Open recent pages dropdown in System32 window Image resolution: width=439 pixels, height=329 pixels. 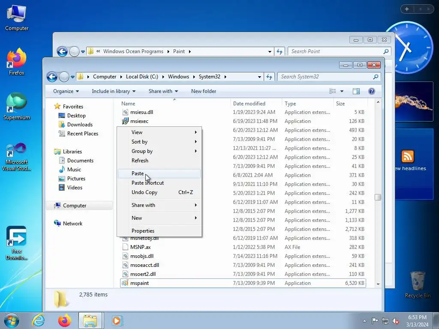coord(72,77)
